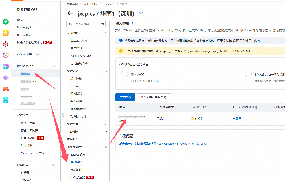This screenshot has width=285, height=181.
Task: Collapse the 数据安全 group
Action: click(106, 71)
